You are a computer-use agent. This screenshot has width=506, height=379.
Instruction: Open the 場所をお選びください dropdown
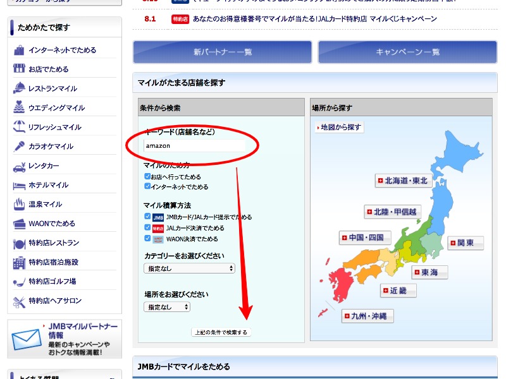[x=167, y=307]
